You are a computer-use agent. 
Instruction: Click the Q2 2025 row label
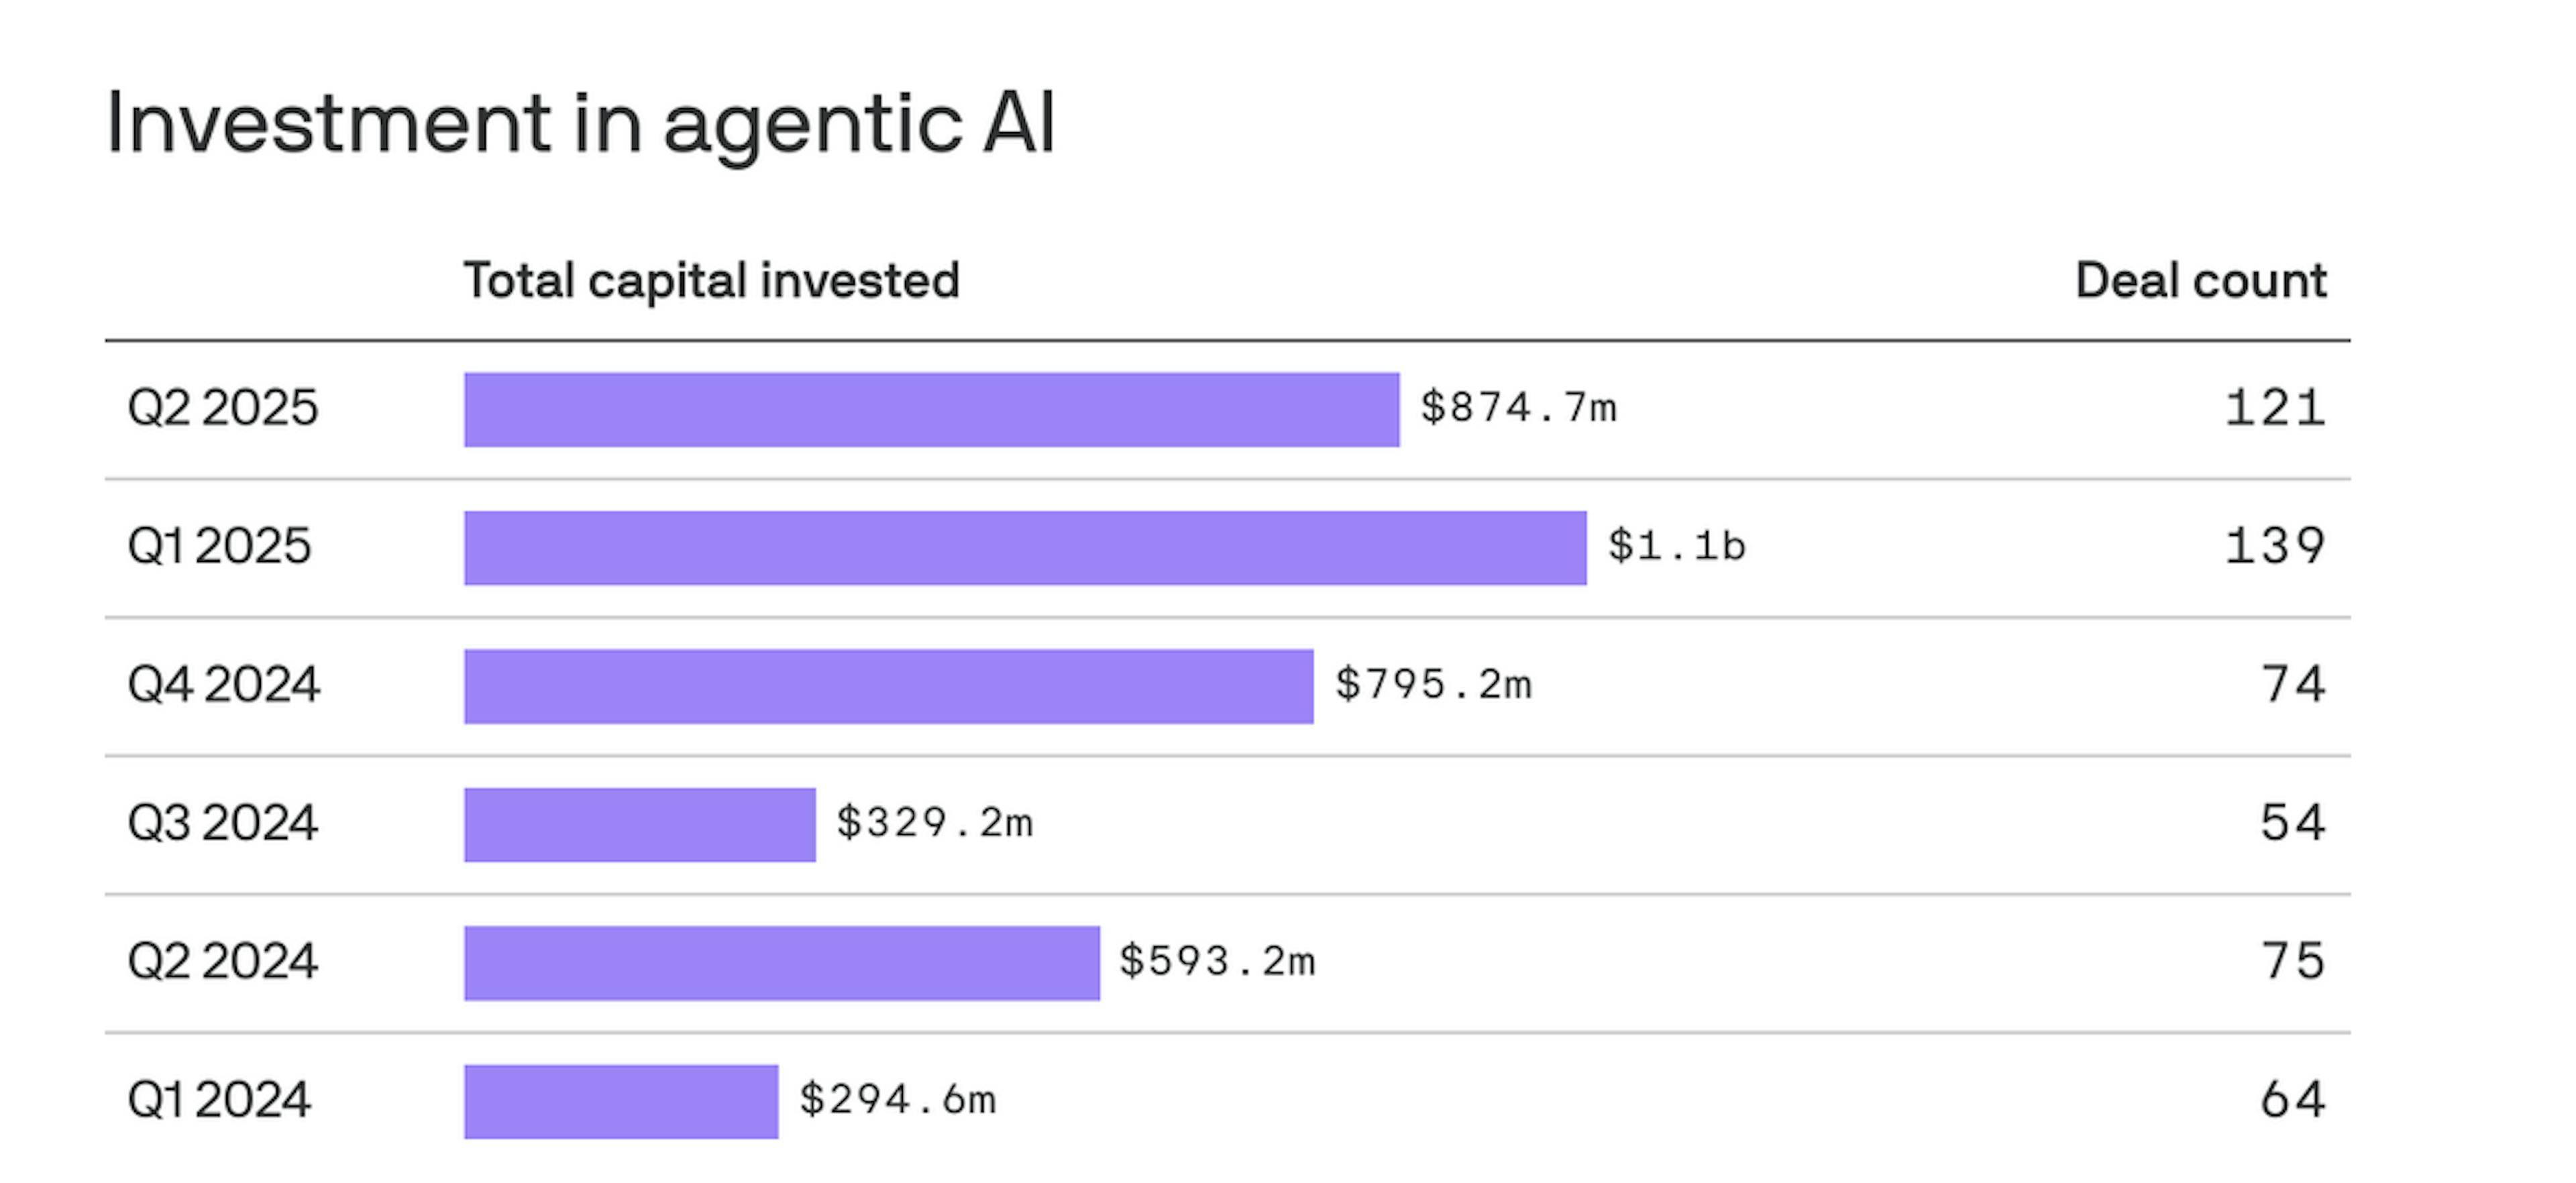222,408
